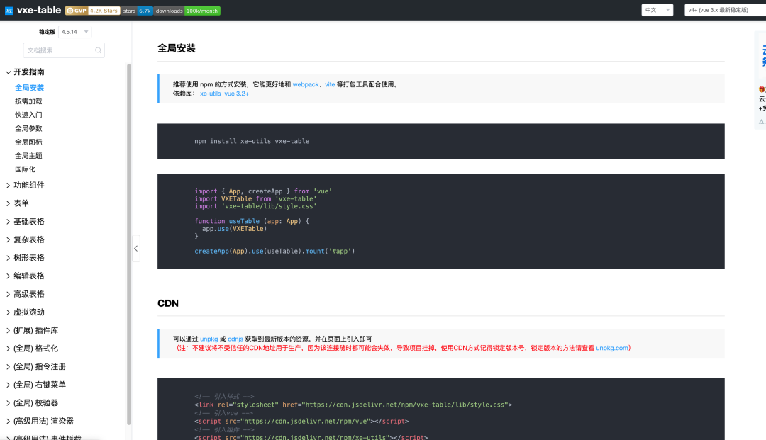The image size is (766, 440).
Task: Open the unpkg.com link in red warning
Action: (611, 349)
